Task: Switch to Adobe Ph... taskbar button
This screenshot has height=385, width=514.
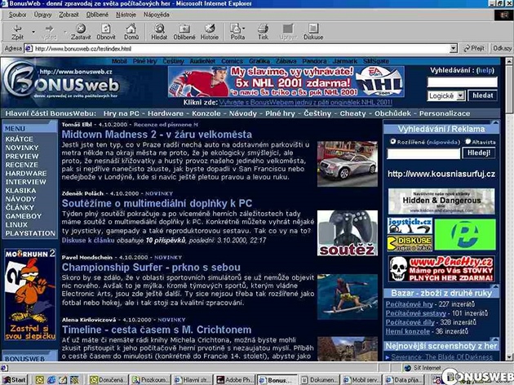Action: (235, 380)
